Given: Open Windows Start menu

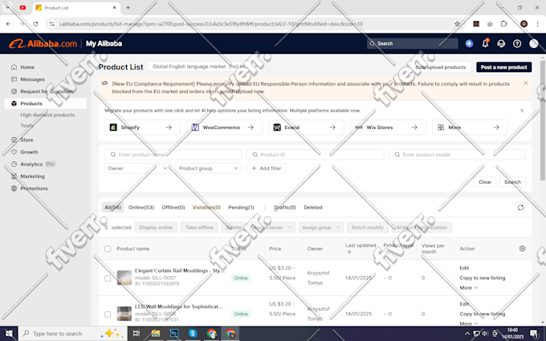Looking at the screenshot, I should pyautogui.click(x=9, y=334).
